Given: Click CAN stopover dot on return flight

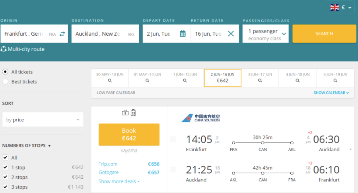Looking at the screenshot, I should (x=263, y=173).
